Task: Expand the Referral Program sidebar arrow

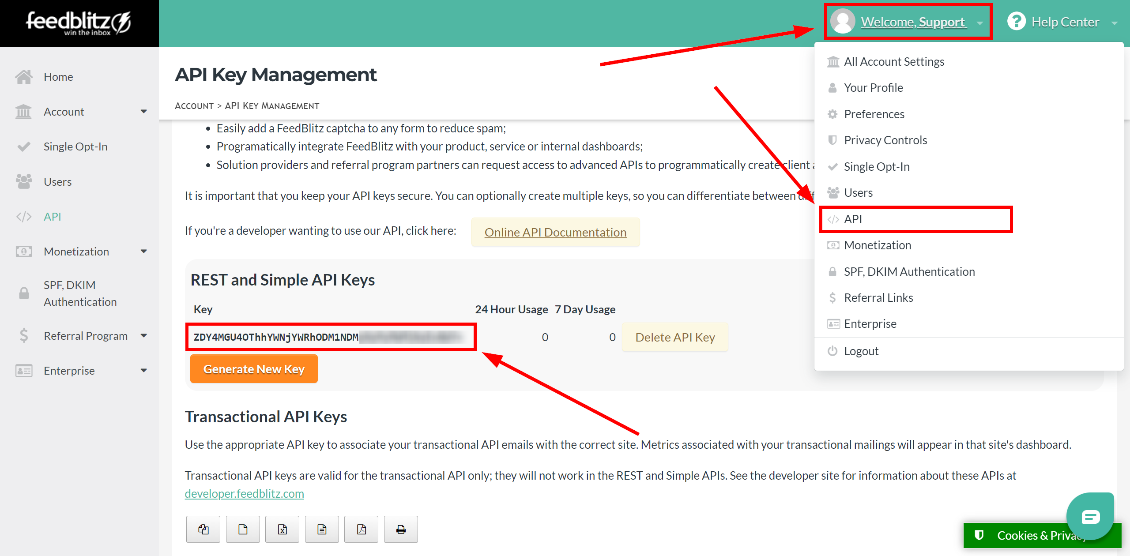Action: click(143, 336)
